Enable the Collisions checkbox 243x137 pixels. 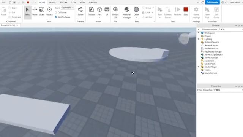pos(56,13)
